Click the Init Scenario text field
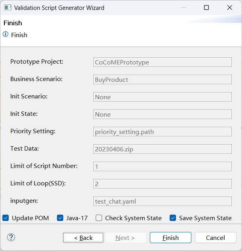The width and height of the screenshot is (242, 251). (162, 97)
